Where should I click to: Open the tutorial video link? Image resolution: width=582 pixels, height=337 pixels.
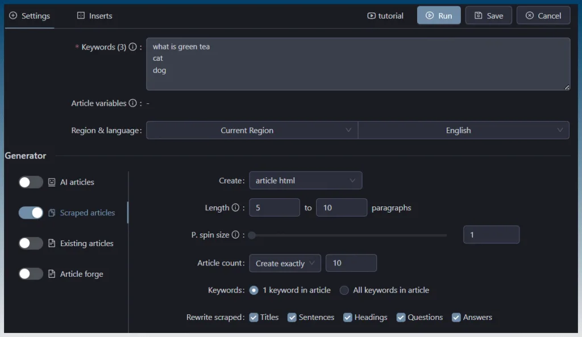coord(385,15)
